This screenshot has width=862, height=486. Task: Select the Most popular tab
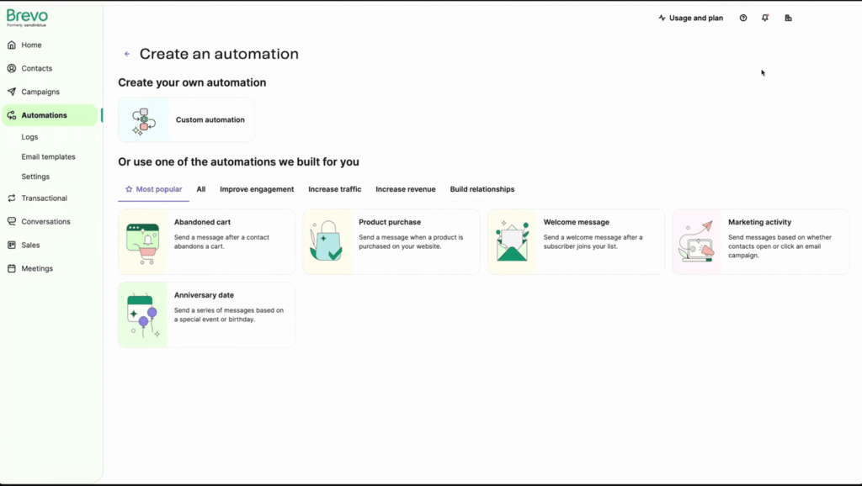(x=153, y=189)
